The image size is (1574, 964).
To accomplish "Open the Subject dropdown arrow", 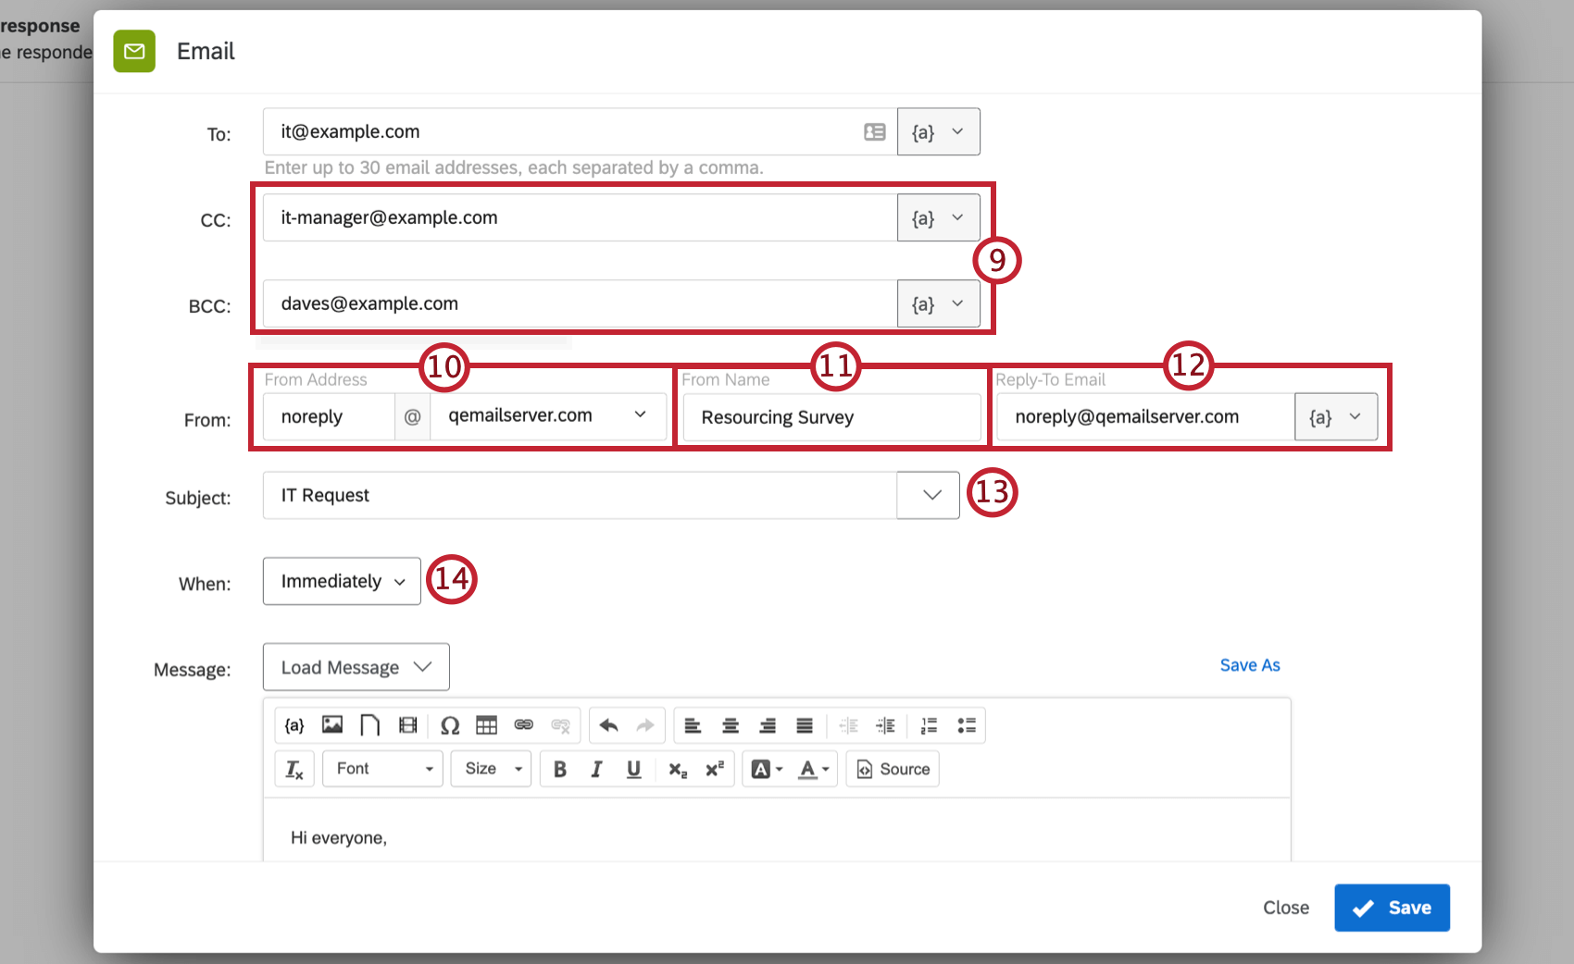I will pos(928,495).
